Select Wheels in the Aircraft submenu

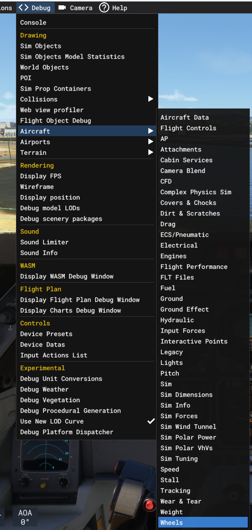click(x=203, y=523)
